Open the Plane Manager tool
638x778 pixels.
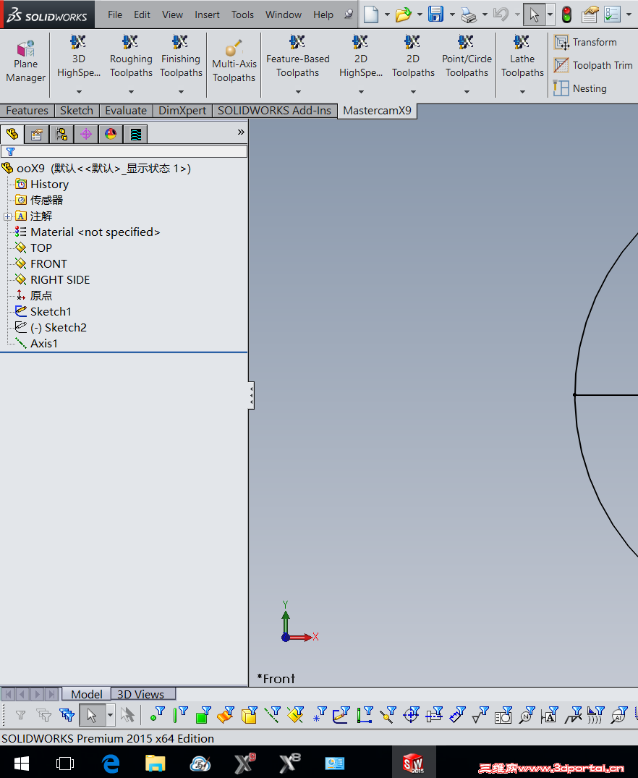click(25, 62)
